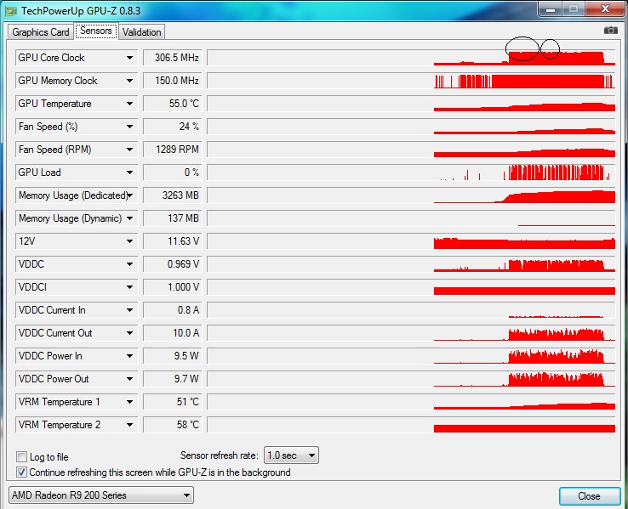
Task: Take a screenshot with the camera icon
Action: click(610, 31)
